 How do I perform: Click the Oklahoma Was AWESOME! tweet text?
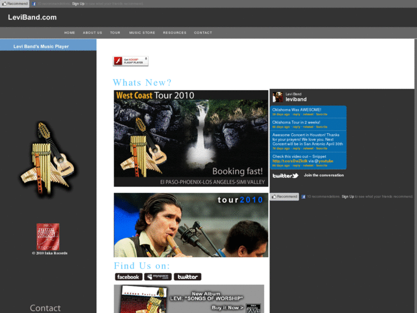pyautogui.click(x=297, y=110)
